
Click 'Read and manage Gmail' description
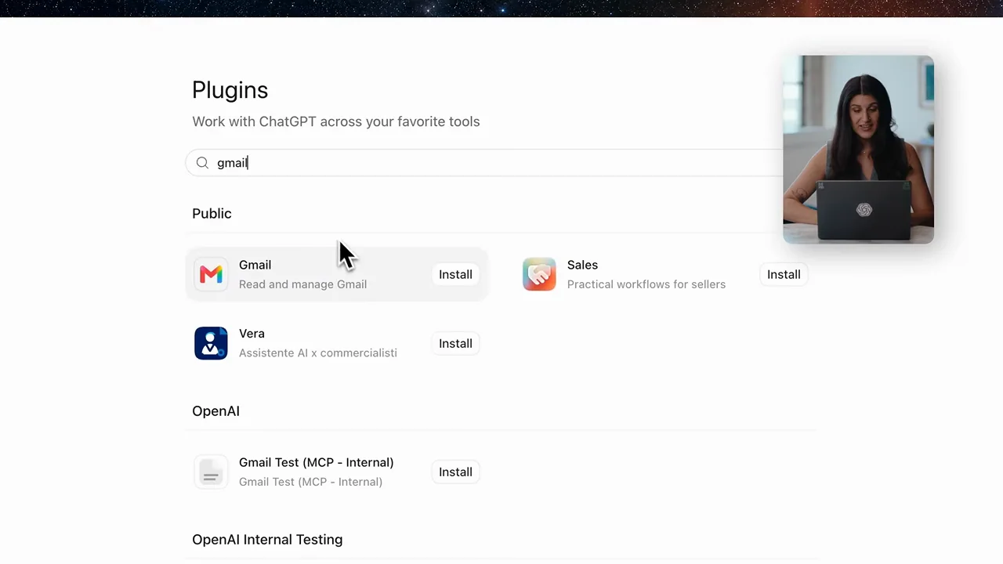302,284
